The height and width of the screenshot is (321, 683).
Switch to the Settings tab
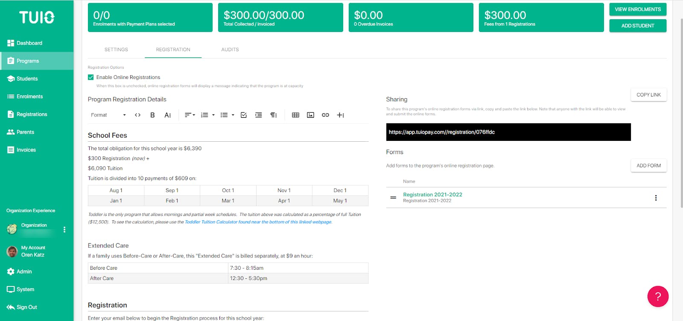tap(116, 50)
